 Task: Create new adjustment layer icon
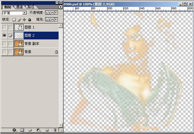click(x=38, y=130)
